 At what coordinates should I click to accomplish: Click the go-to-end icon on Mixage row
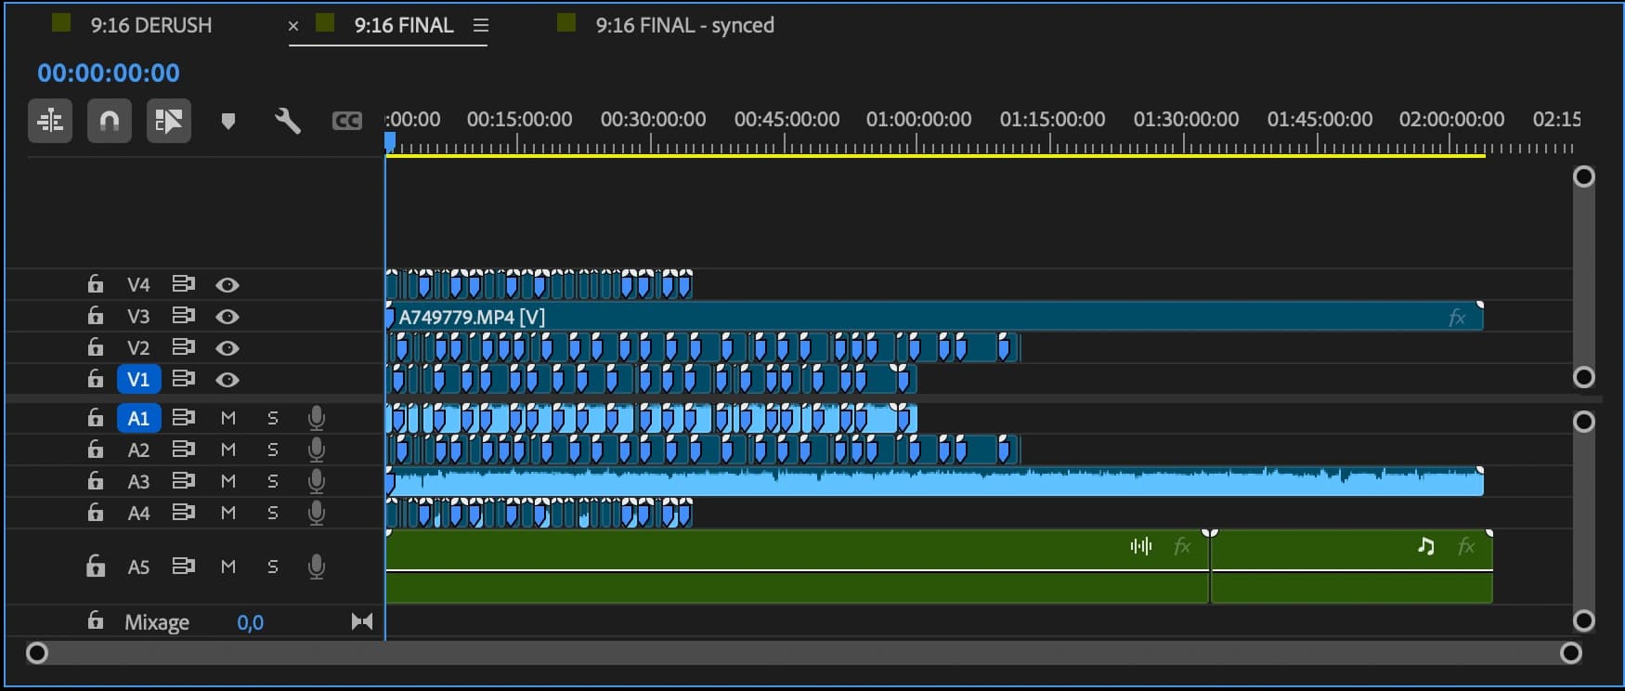(x=362, y=621)
